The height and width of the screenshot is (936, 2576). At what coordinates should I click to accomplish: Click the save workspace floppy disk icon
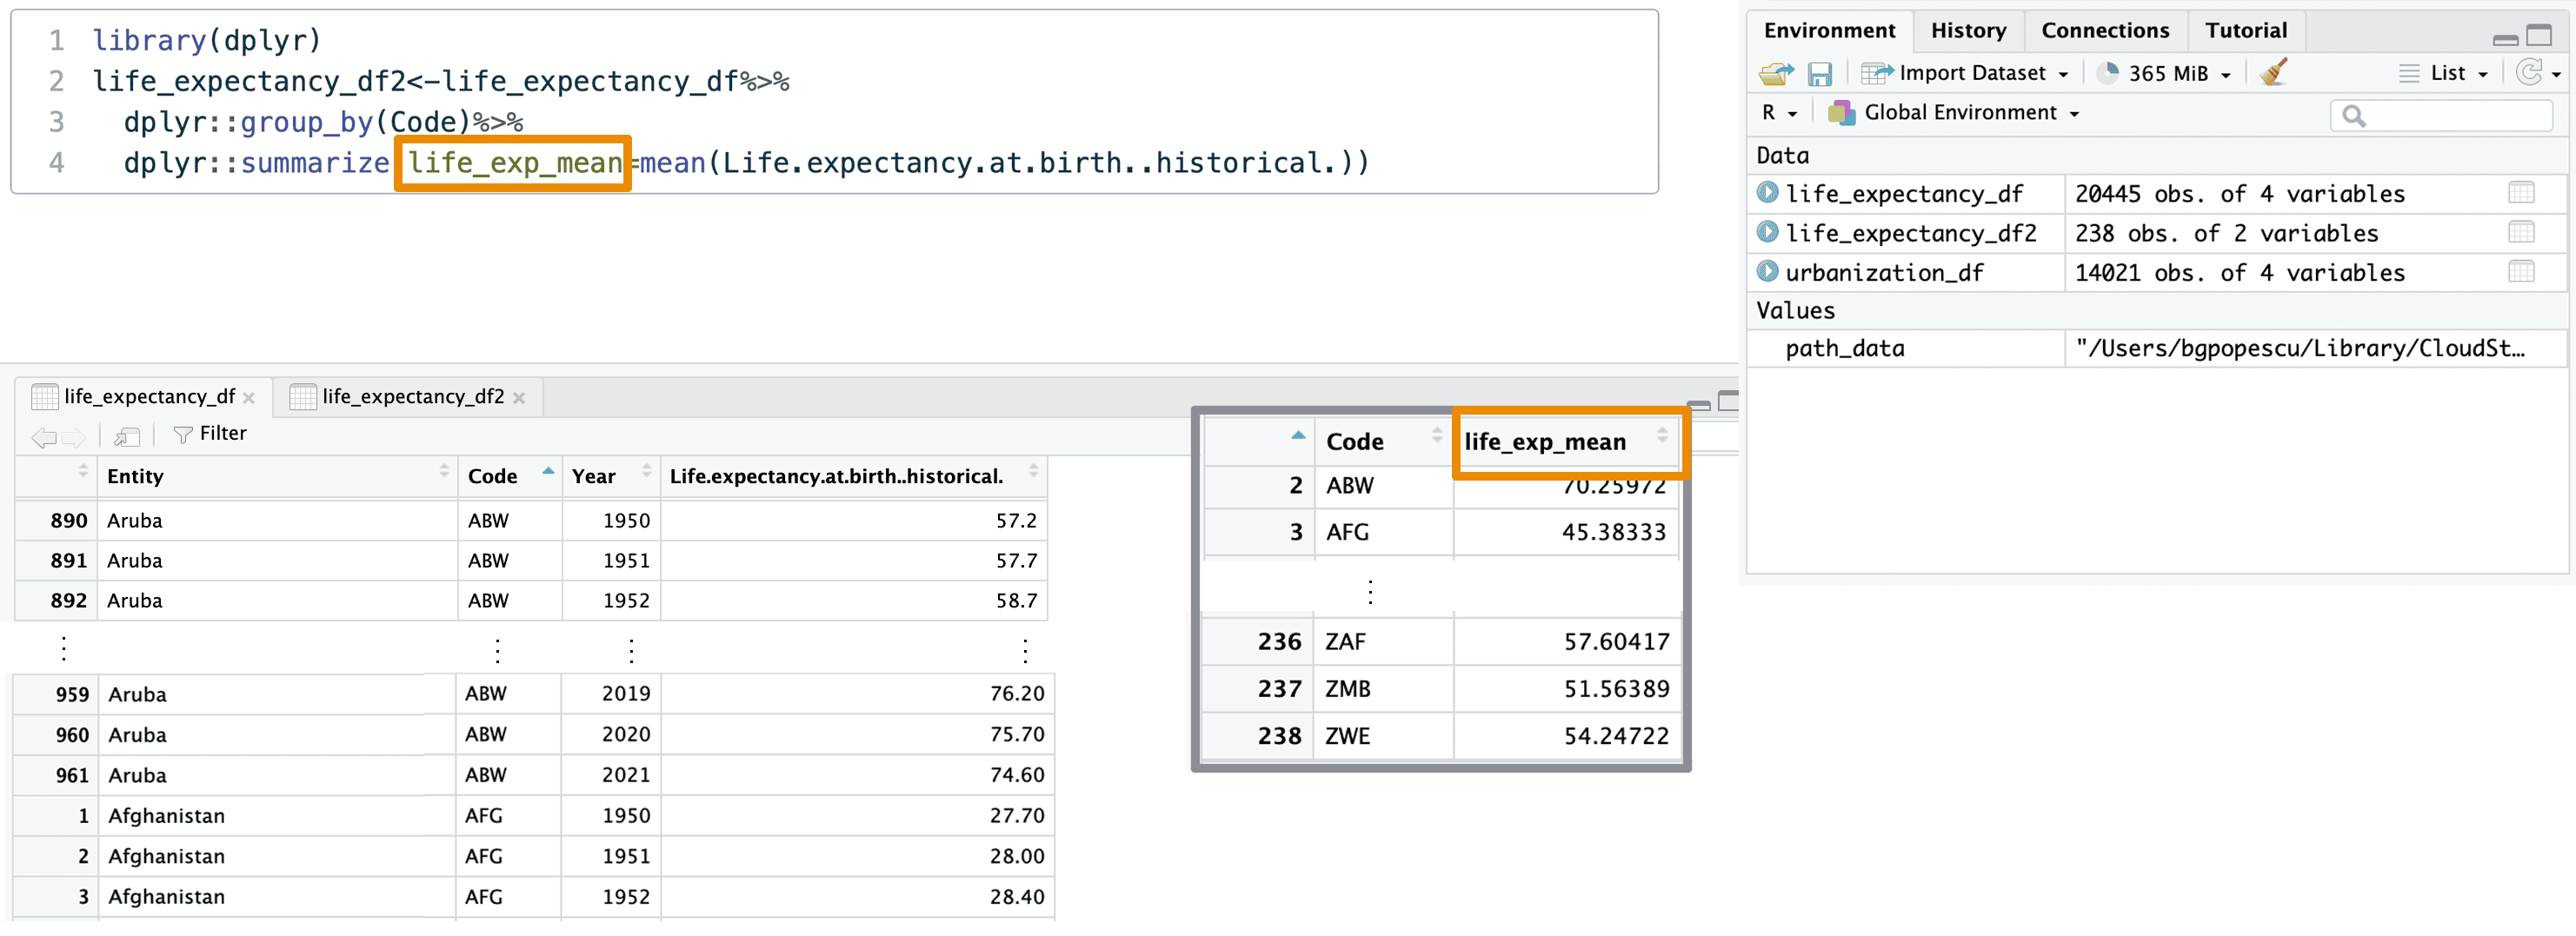tap(1819, 73)
